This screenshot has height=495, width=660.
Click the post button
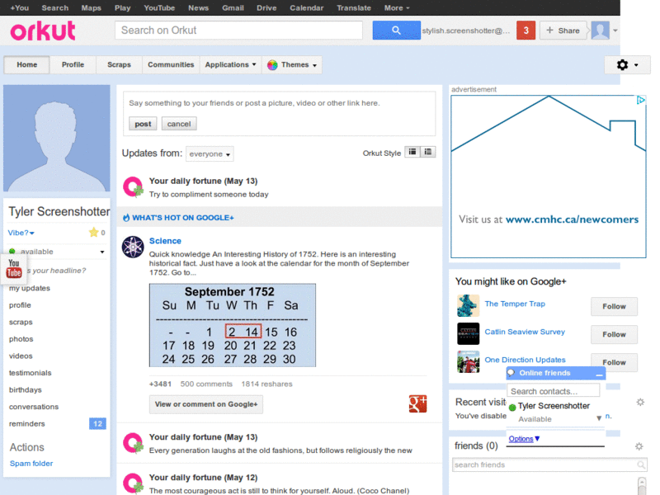click(143, 124)
